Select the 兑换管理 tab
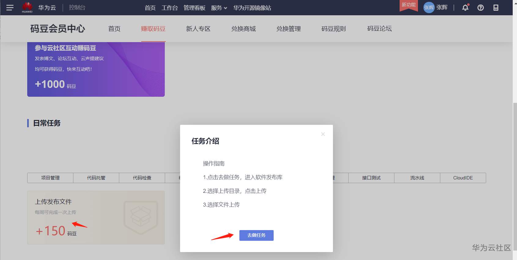 point(289,29)
